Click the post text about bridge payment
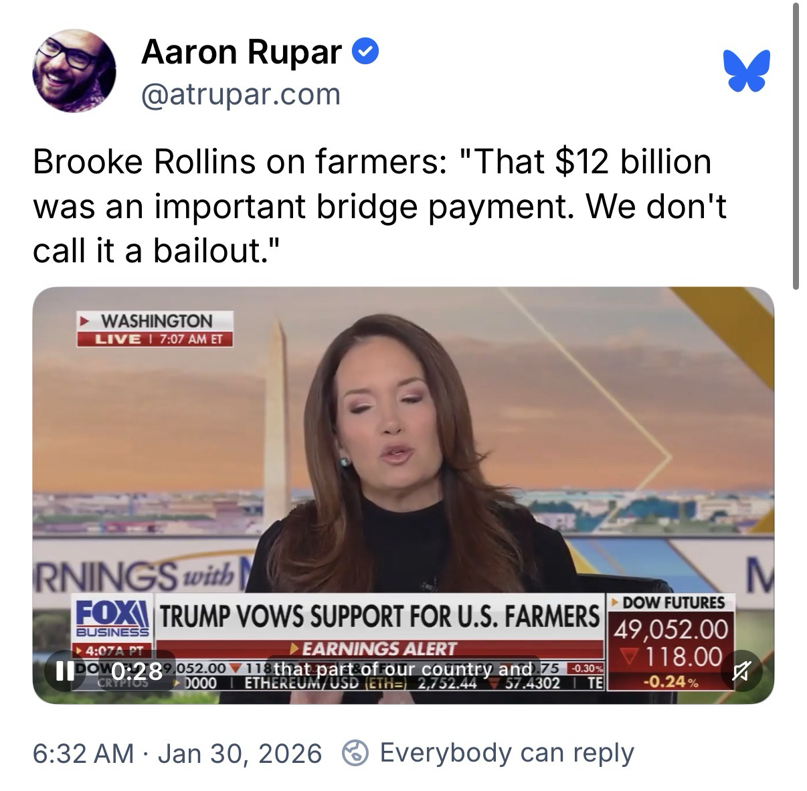Screen dimensions: 807x791 pos(379,207)
